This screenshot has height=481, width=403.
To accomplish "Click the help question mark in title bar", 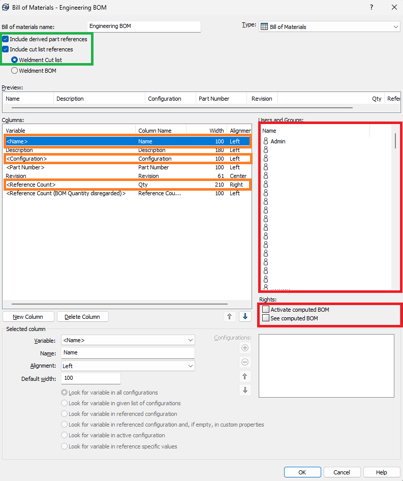I will (371, 7).
